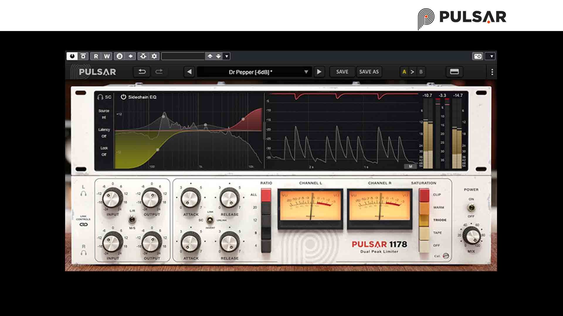Click the camera snapshot icon at the top right
Screen dimensions: 563x316
coord(478,56)
